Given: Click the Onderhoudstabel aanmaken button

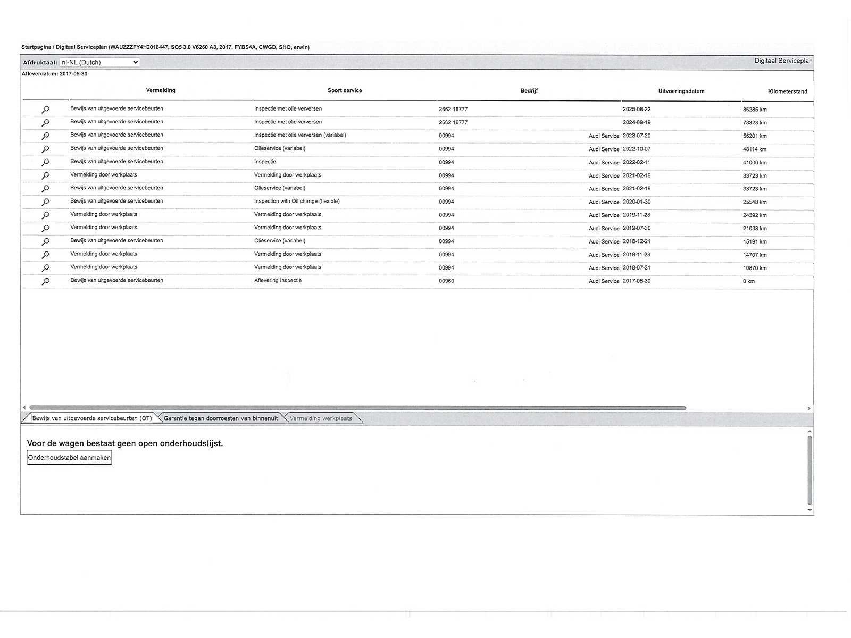Looking at the screenshot, I should click(69, 458).
